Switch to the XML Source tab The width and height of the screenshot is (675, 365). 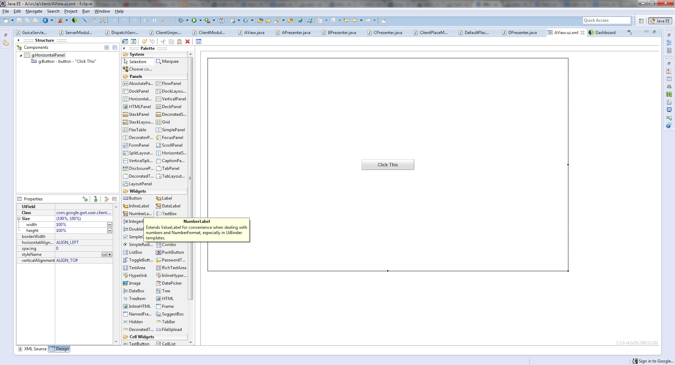(x=32, y=349)
